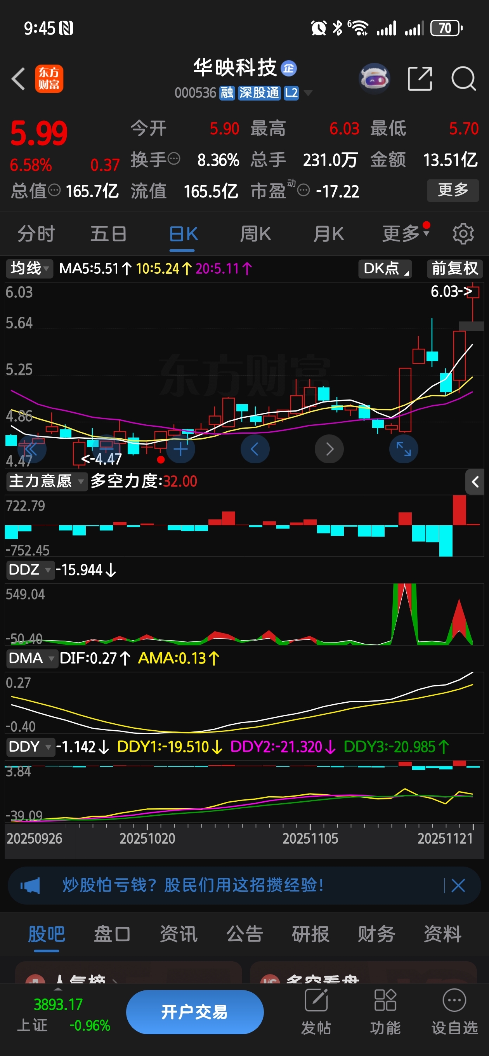The height and width of the screenshot is (1056, 489).
Task: Tap the 深股通 badge
Action: click(259, 93)
